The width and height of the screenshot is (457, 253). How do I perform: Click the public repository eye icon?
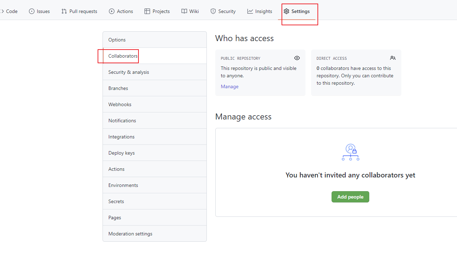(297, 58)
